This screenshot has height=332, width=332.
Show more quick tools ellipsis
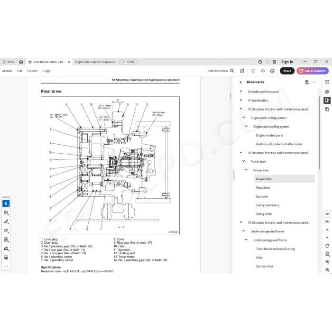tap(6, 266)
